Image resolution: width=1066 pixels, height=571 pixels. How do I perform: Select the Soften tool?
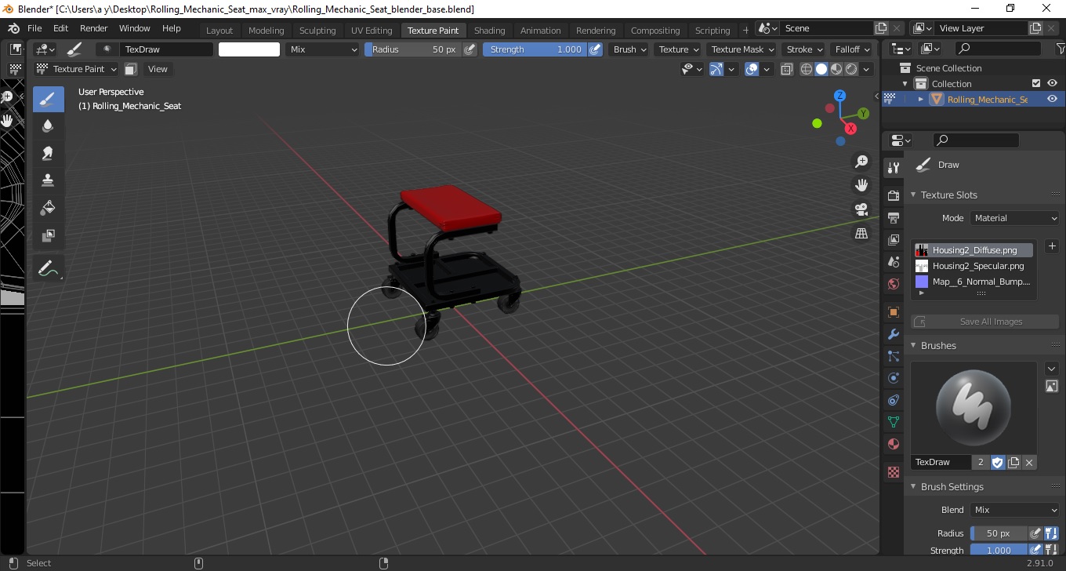[48, 126]
